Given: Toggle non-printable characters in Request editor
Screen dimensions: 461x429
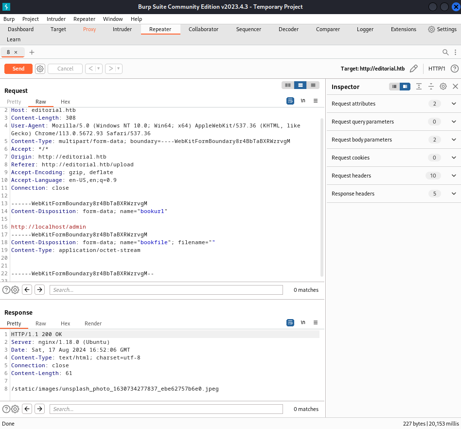Looking at the screenshot, I should (x=303, y=101).
